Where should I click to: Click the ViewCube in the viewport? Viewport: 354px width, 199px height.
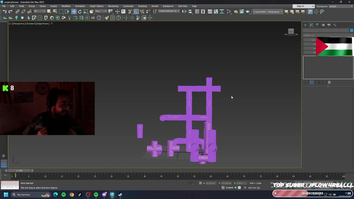(x=291, y=32)
